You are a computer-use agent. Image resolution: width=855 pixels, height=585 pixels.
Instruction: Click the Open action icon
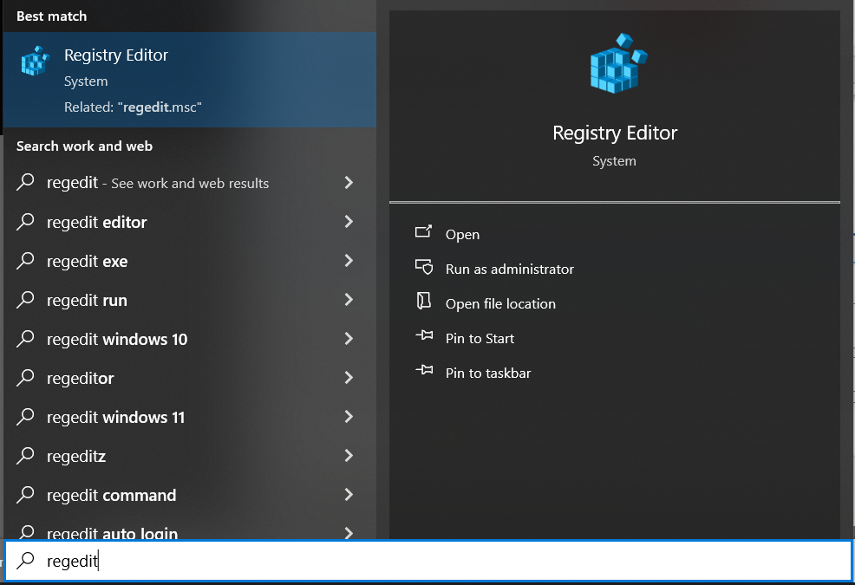[424, 233]
